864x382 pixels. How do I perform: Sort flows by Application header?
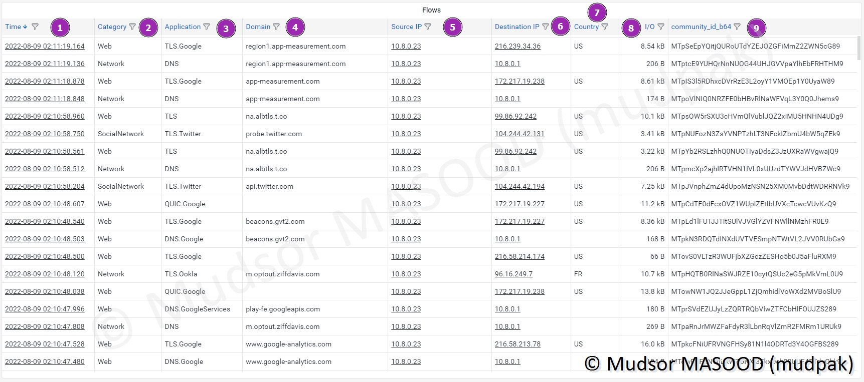183,27
